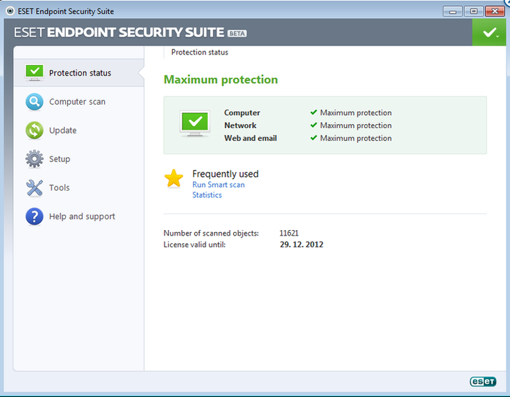The width and height of the screenshot is (510, 397).
Task: Open Help and support page
Action: tap(79, 216)
